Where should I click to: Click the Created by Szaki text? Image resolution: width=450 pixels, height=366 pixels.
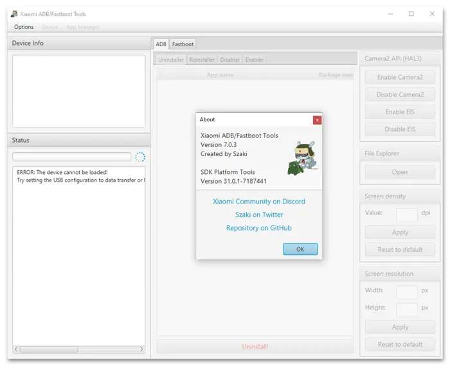click(224, 154)
